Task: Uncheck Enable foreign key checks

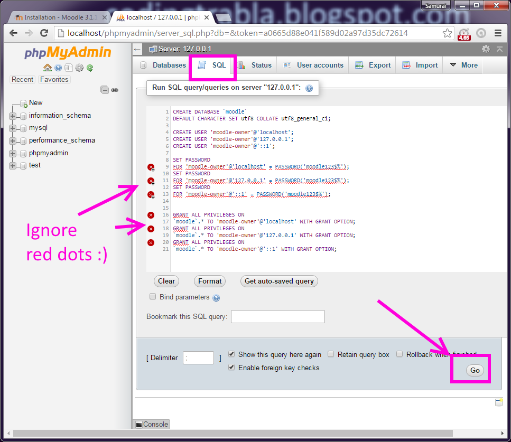Action: coord(231,366)
